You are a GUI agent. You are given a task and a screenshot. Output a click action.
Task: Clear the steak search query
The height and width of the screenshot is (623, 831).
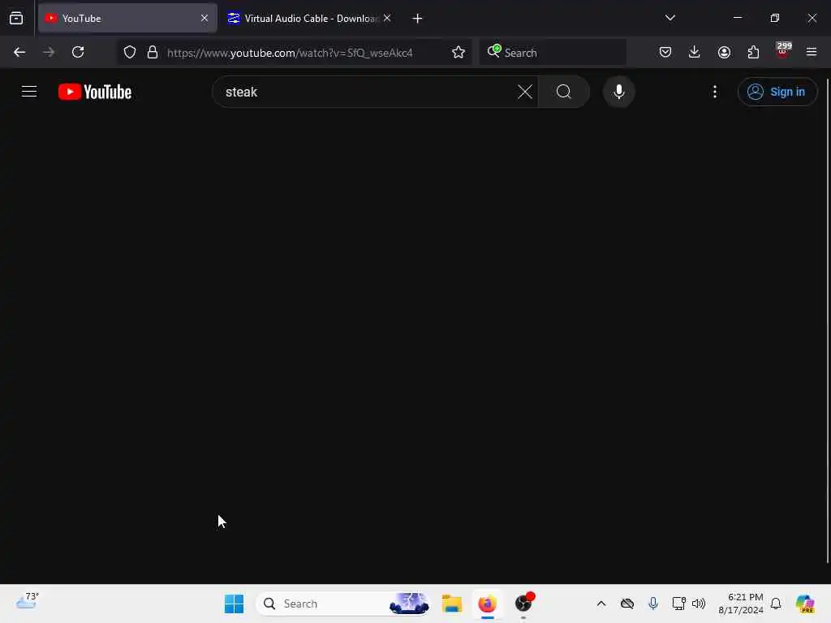click(525, 92)
